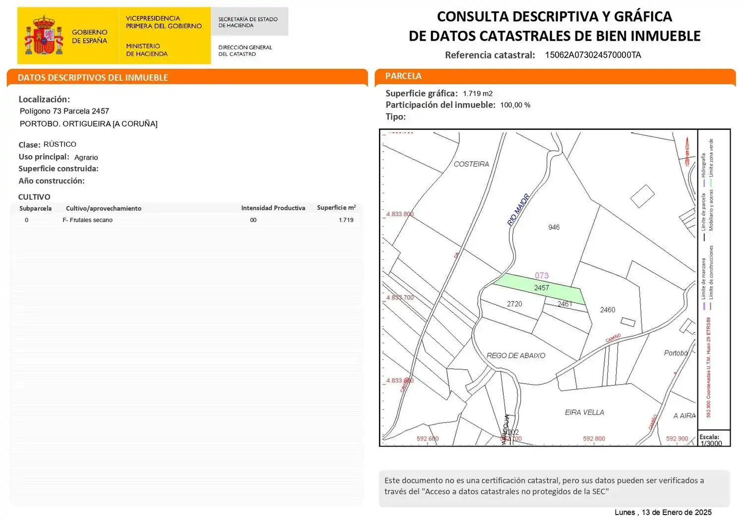Click the 'Límite de manzana' legend entry
The width and height of the screenshot is (744, 525).
tap(704, 284)
